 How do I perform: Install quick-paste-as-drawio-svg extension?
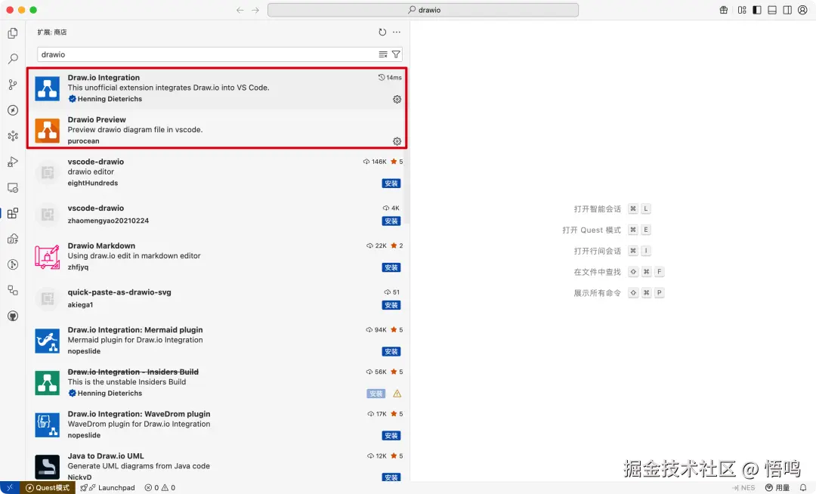(391, 305)
